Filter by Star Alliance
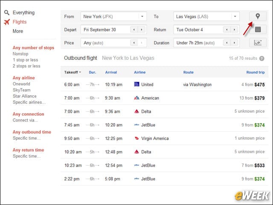This screenshot has width=273, height=205. coord(25,96)
